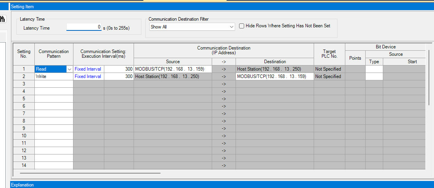Click the Communication Pattern cell in row 12
Viewport: 434px width, 188px height.
(54, 151)
